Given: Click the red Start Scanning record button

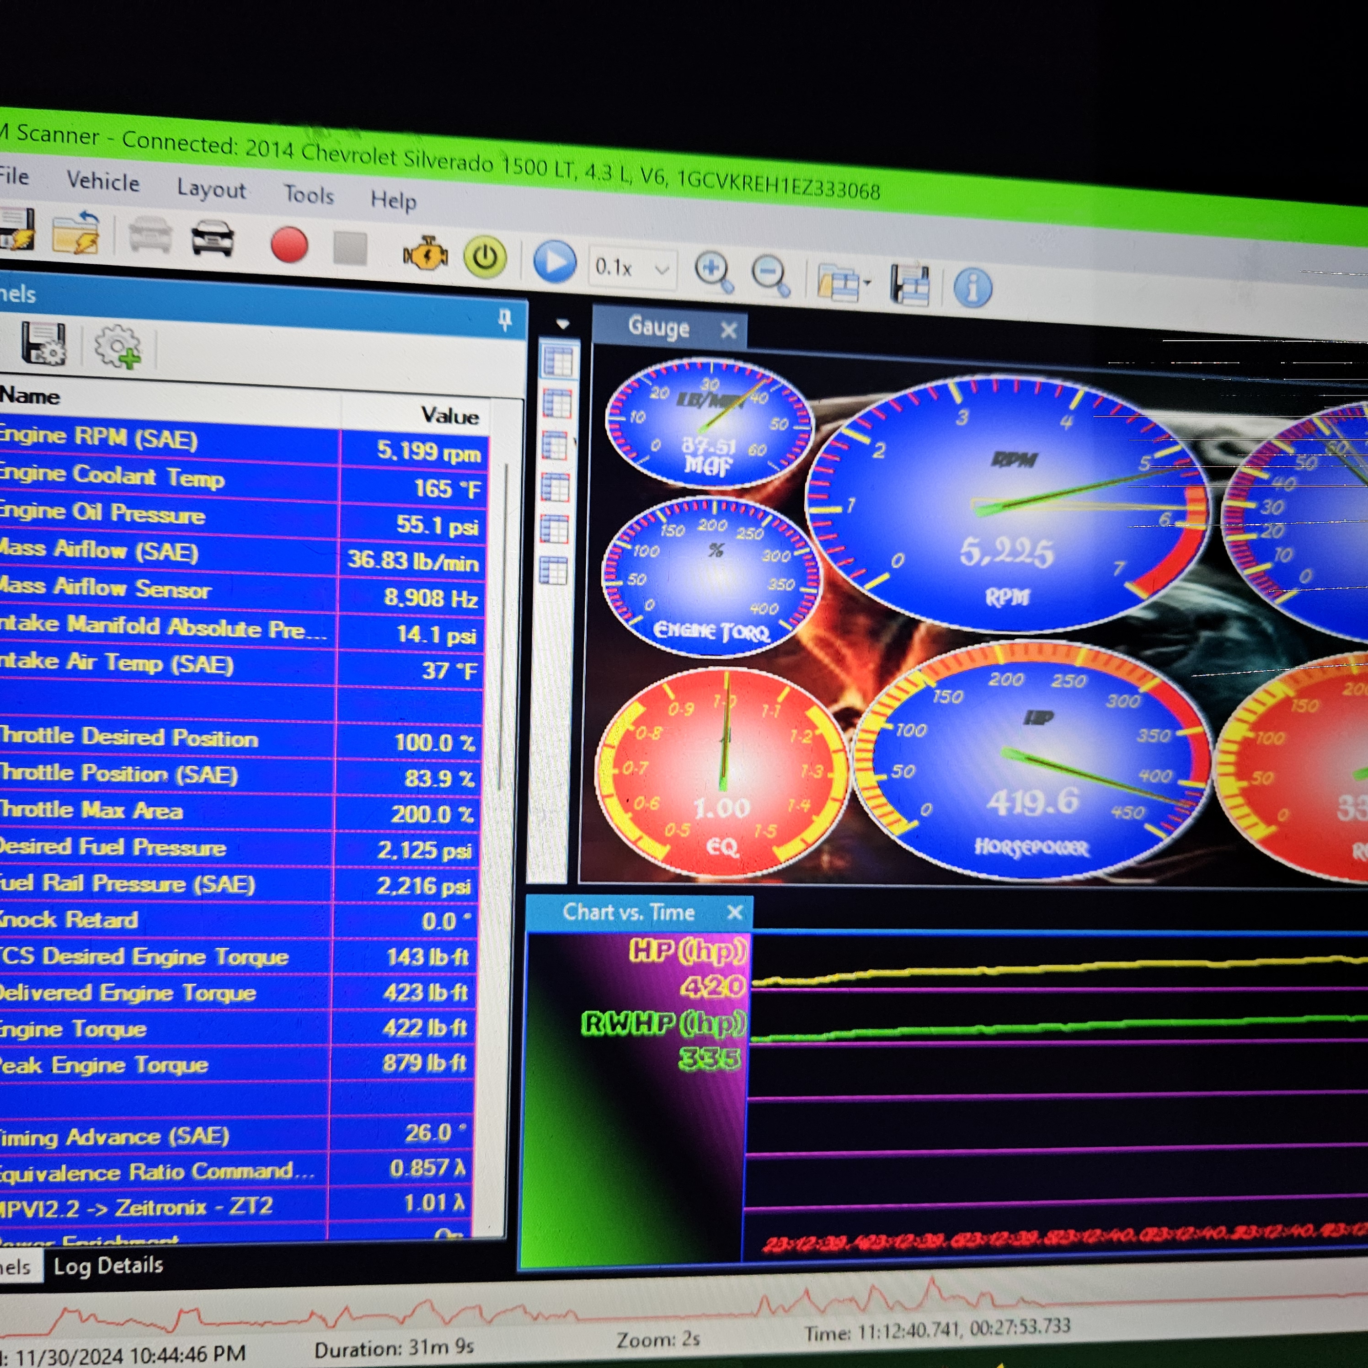Looking at the screenshot, I should (x=289, y=245).
